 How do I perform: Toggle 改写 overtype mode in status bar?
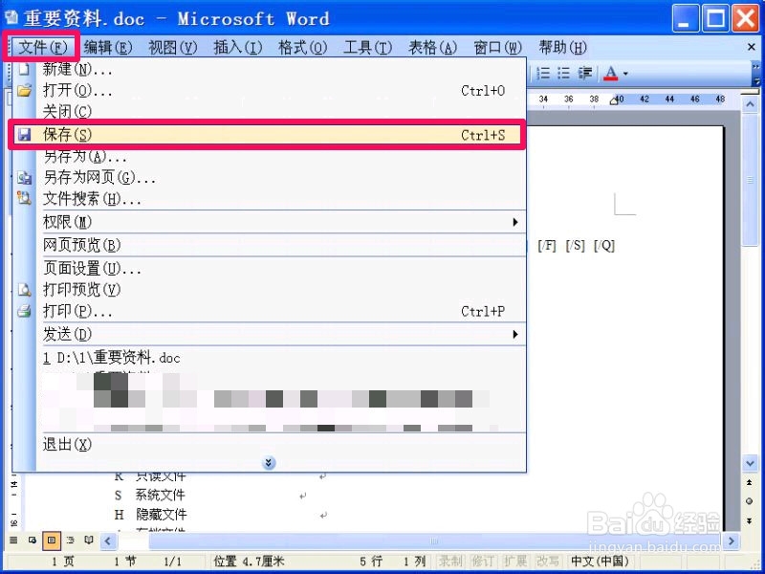(547, 561)
